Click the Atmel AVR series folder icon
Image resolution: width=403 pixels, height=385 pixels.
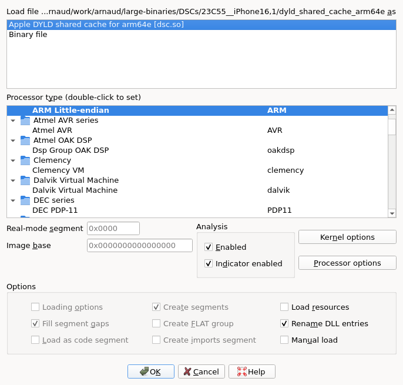tap(25, 120)
